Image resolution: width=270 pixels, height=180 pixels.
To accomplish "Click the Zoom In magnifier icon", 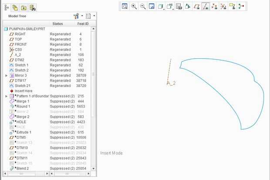I will click(x=134, y=7).
